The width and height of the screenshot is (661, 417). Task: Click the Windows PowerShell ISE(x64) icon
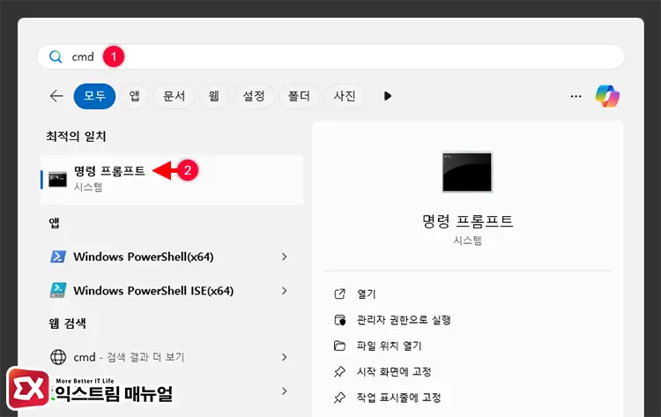[58, 291]
